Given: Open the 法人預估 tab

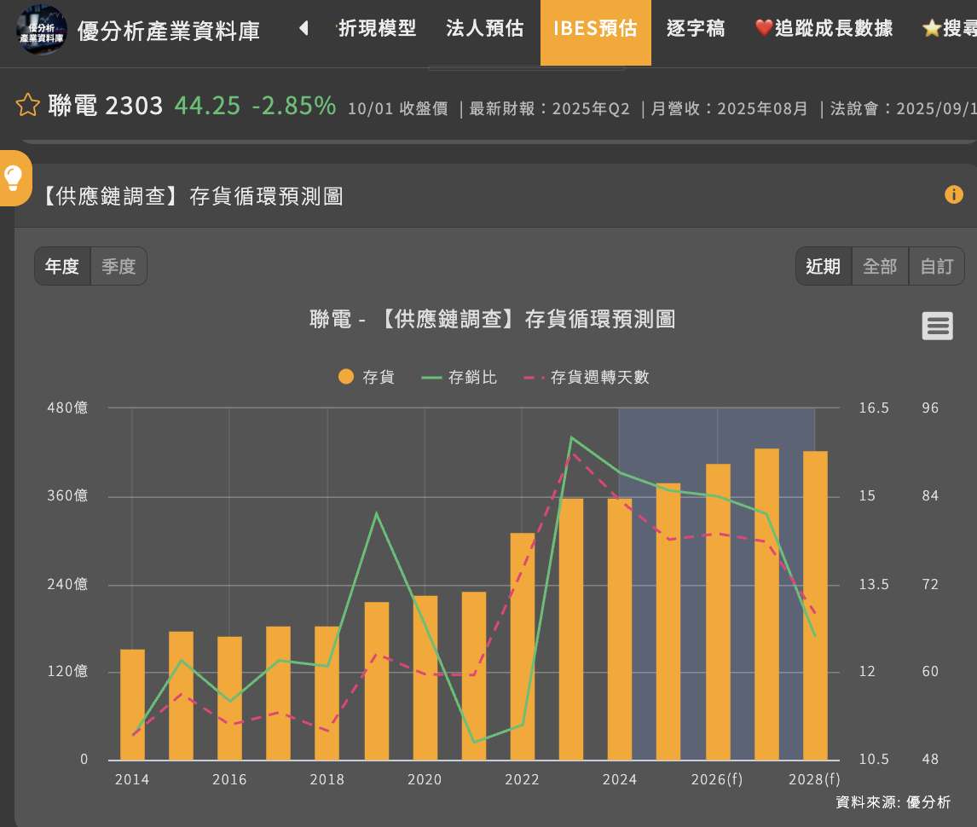Looking at the screenshot, I should pyautogui.click(x=484, y=29).
